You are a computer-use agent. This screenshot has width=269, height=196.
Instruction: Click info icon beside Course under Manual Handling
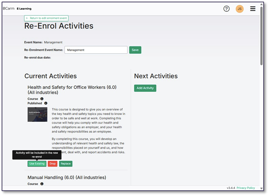click(42, 184)
